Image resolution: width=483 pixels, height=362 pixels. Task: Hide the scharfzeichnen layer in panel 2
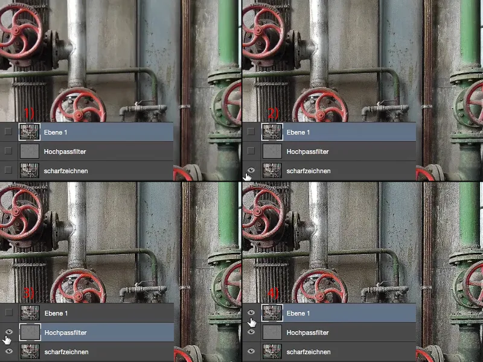(x=251, y=170)
